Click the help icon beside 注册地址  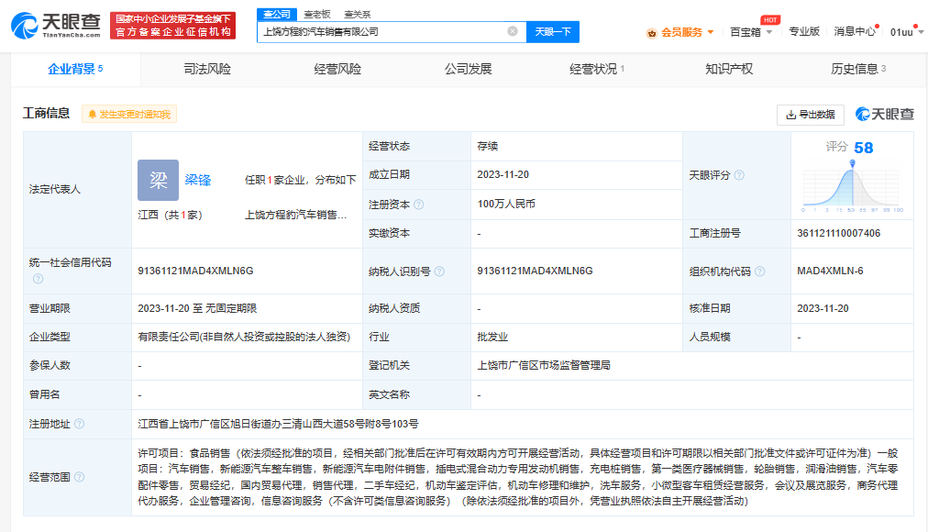coord(79,424)
